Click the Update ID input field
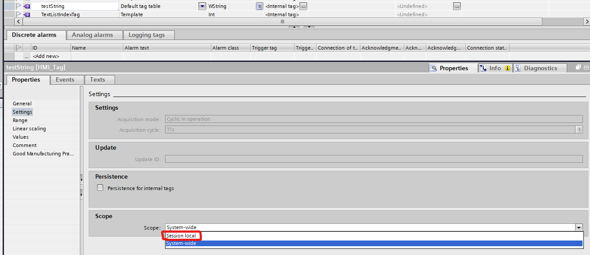The height and width of the screenshot is (255, 590). point(374,159)
